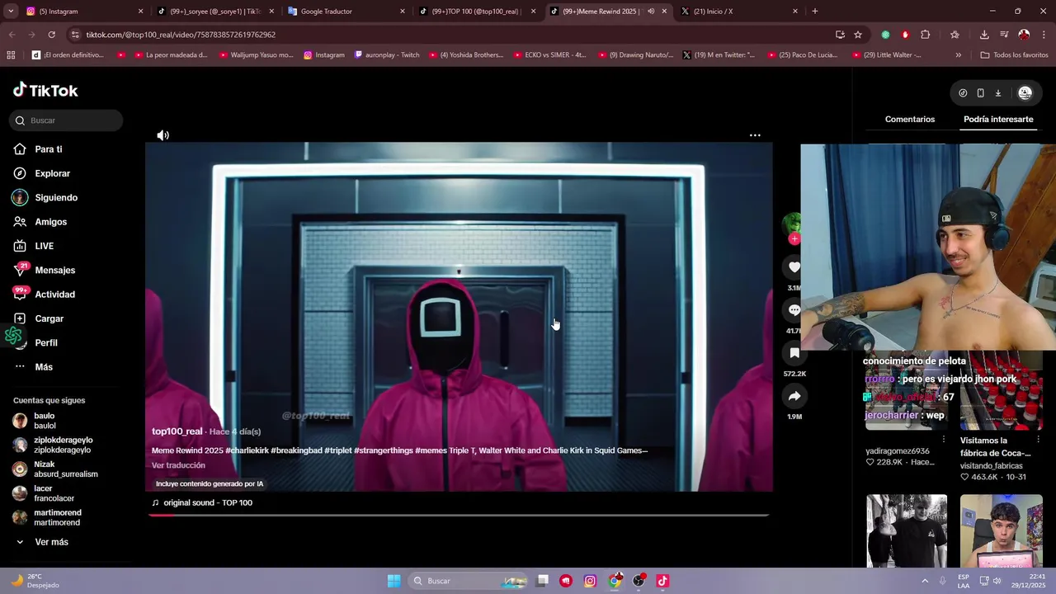Screen dimensions: 1056x594
Task: Open Chrome downloads icon
Action: click(x=984, y=35)
